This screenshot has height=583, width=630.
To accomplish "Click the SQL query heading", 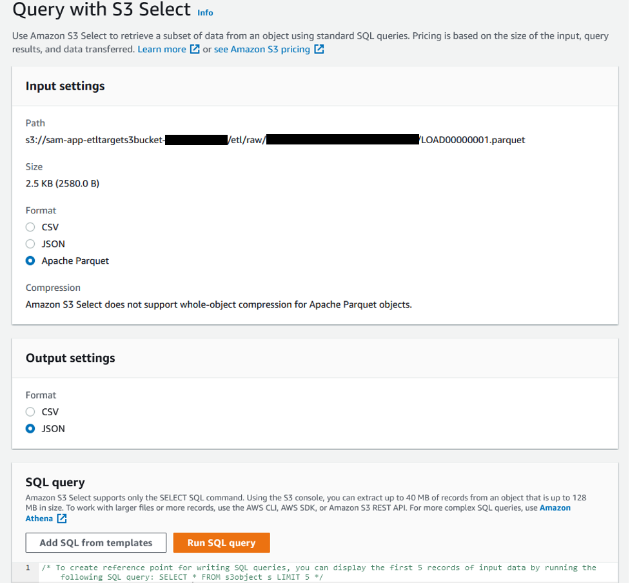I will coord(55,482).
